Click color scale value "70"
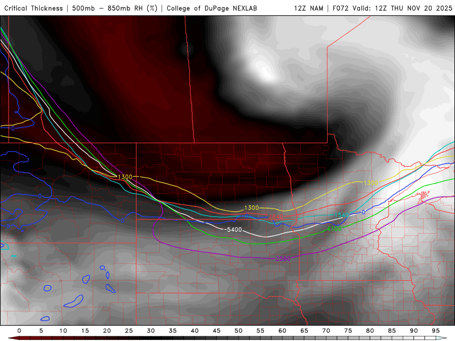Screen dimensions: 455x341 point(326,331)
